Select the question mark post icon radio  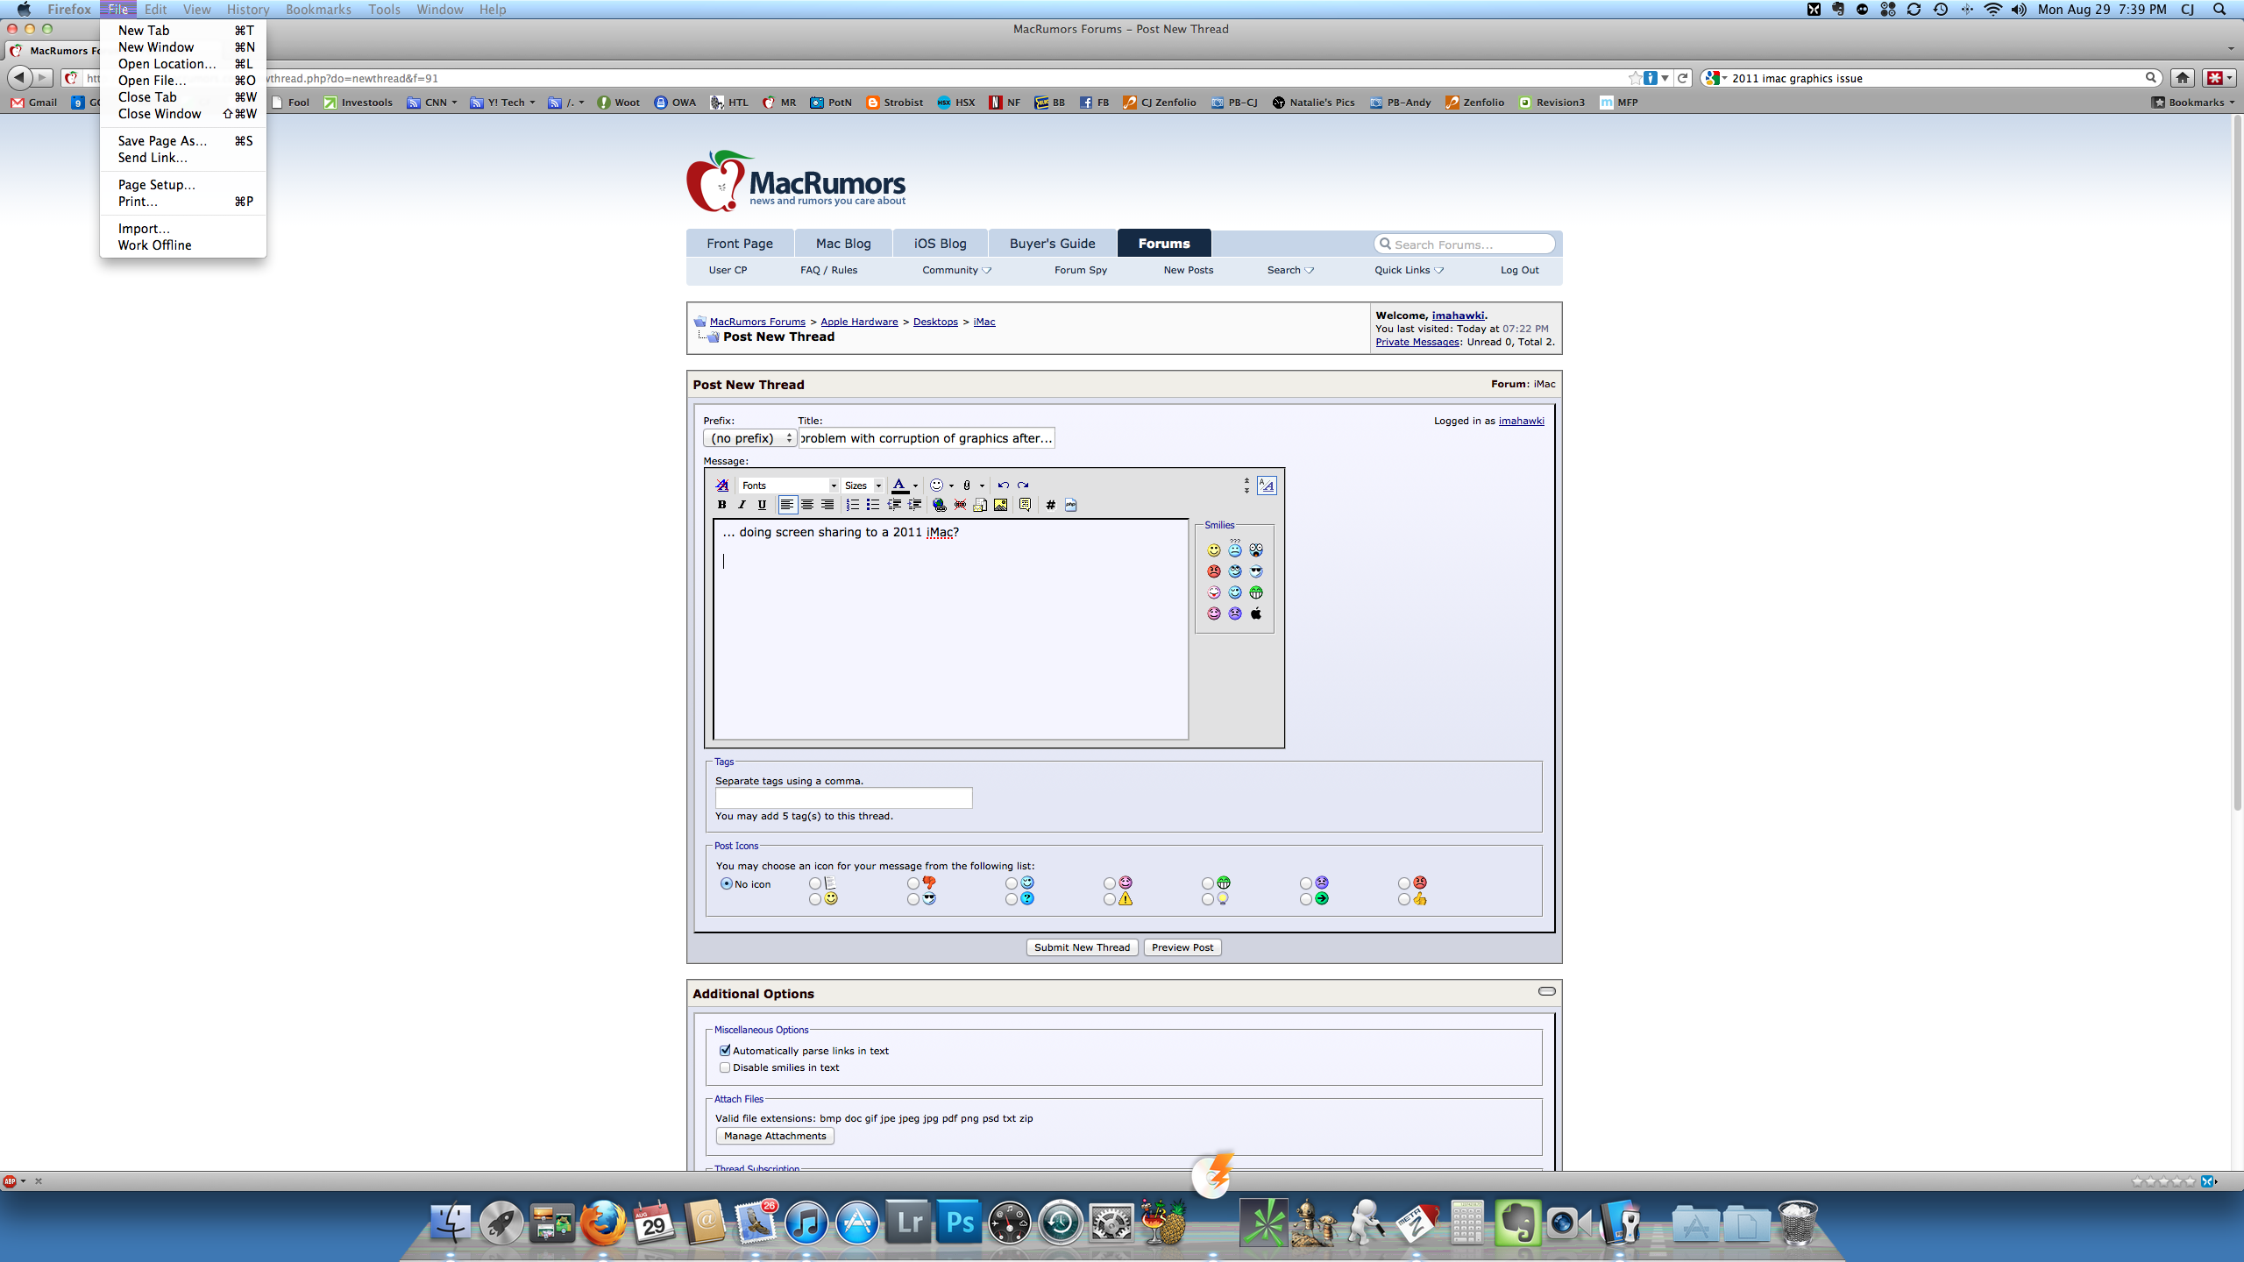coord(1012,899)
